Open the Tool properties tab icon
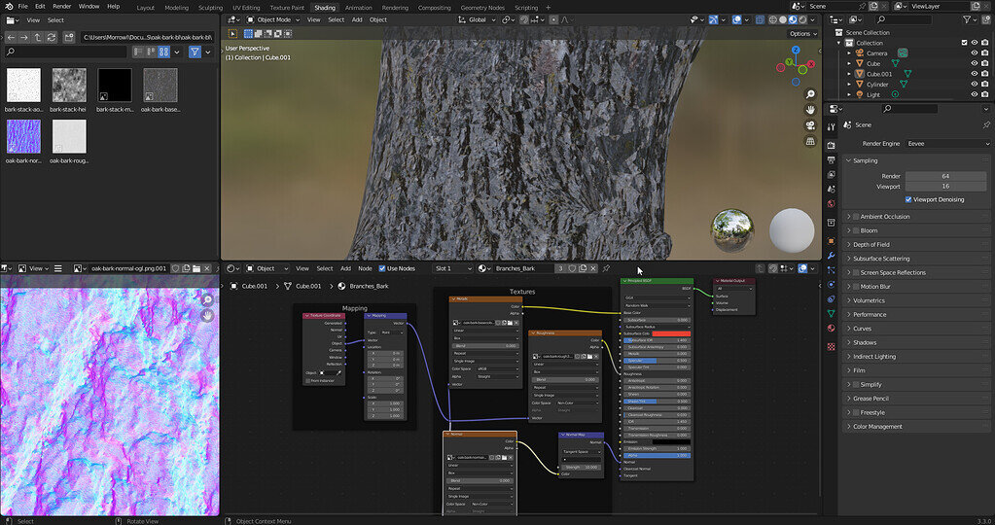 [832, 125]
